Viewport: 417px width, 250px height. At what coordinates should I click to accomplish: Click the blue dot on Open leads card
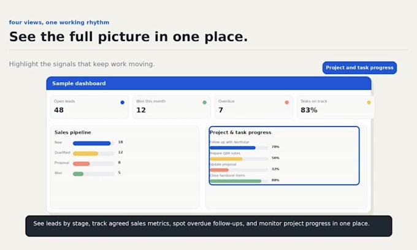tap(122, 102)
